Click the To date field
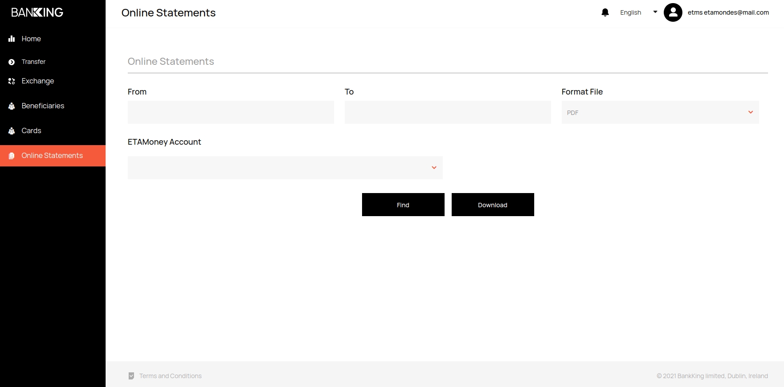This screenshot has width=784, height=387. 448,112
